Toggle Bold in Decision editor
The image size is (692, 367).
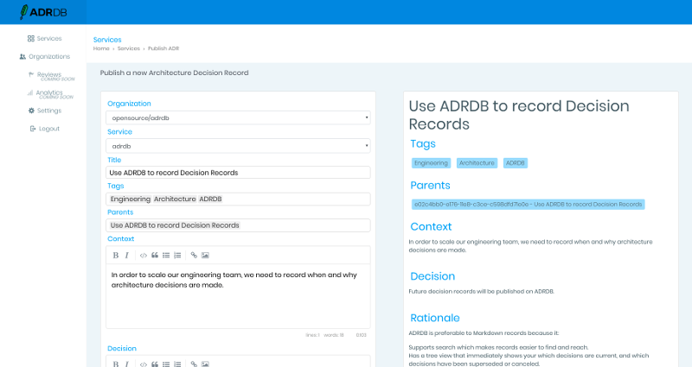click(116, 364)
